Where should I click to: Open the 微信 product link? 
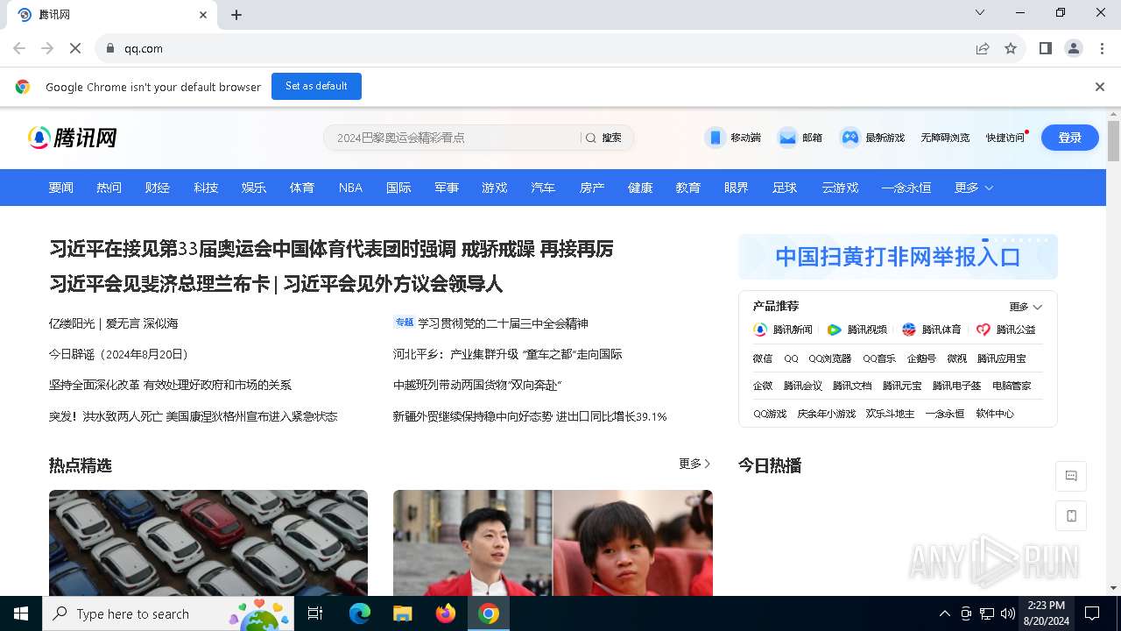(763, 358)
